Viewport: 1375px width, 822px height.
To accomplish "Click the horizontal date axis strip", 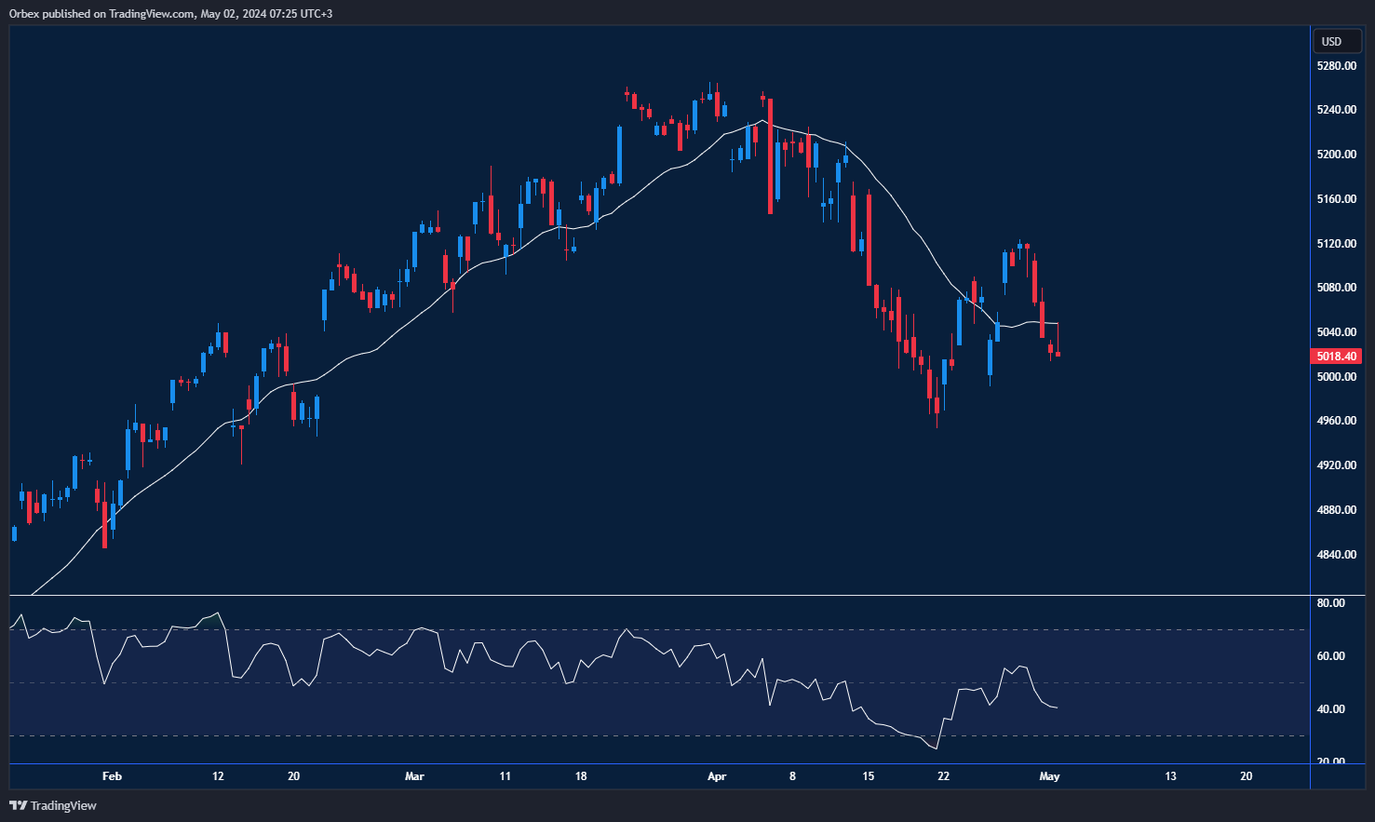I will click(652, 775).
